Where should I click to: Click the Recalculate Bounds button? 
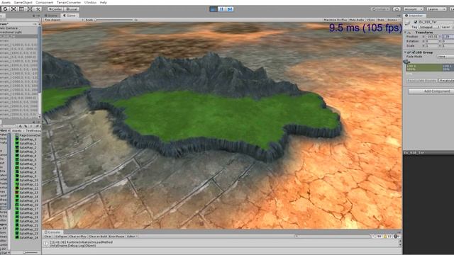[421, 81]
